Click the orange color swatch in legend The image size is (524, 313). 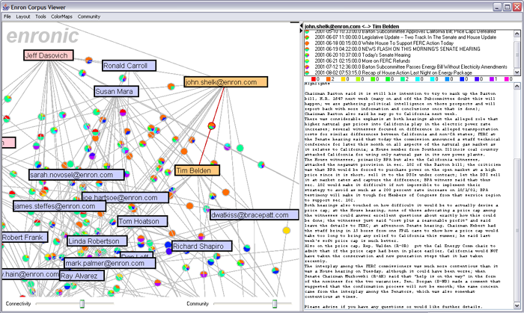pyautogui.click(x=328, y=79)
